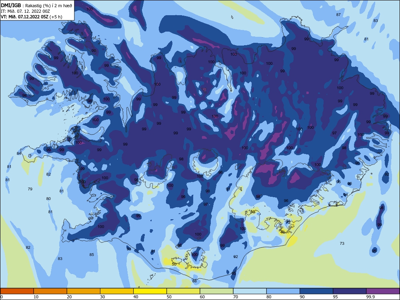Click the 80–90 light blue legend swatch

click(283, 291)
